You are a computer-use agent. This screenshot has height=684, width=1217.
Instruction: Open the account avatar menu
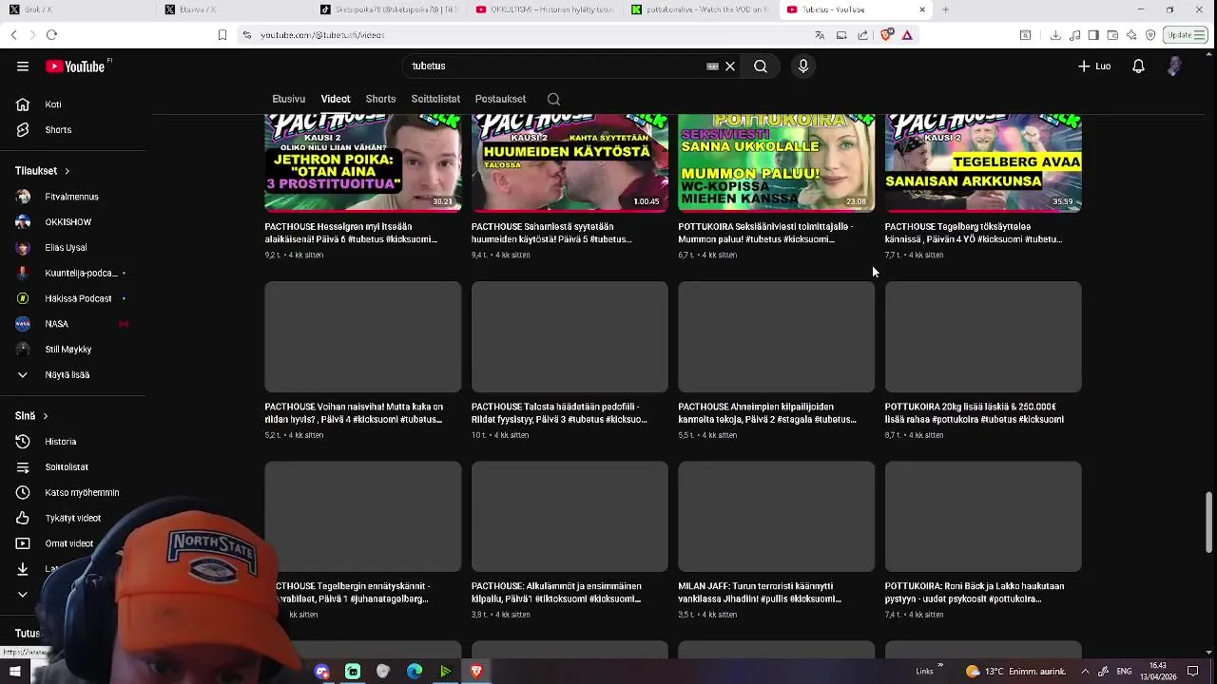pyautogui.click(x=1174, y=66)
